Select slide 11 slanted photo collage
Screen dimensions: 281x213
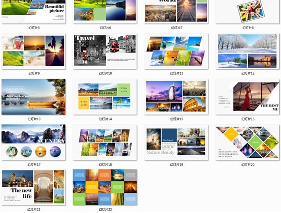click(176, 51)
